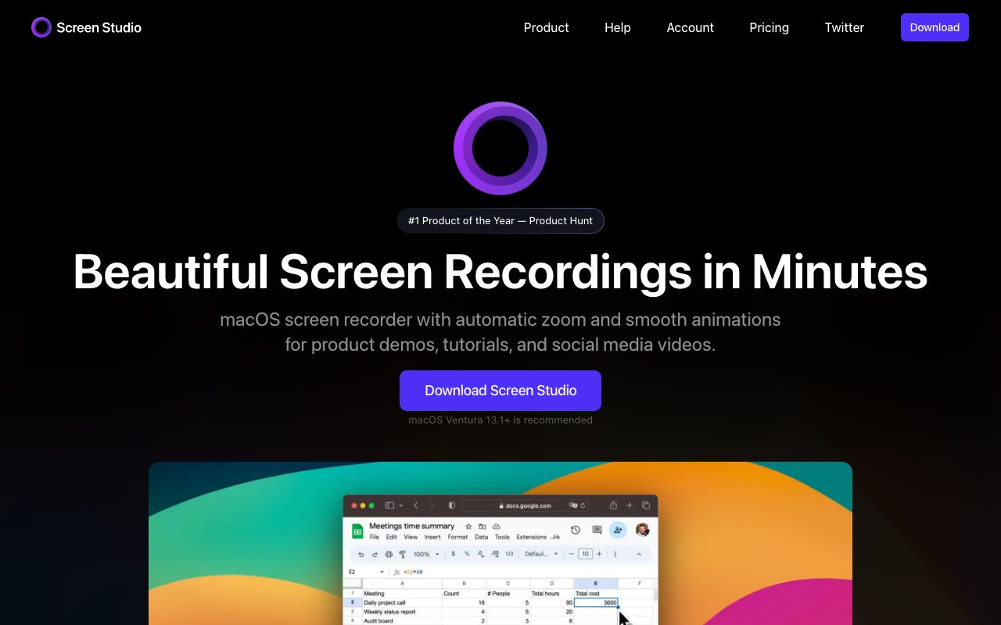Click the header Download button
The image size is (1001, 625).
935,27
